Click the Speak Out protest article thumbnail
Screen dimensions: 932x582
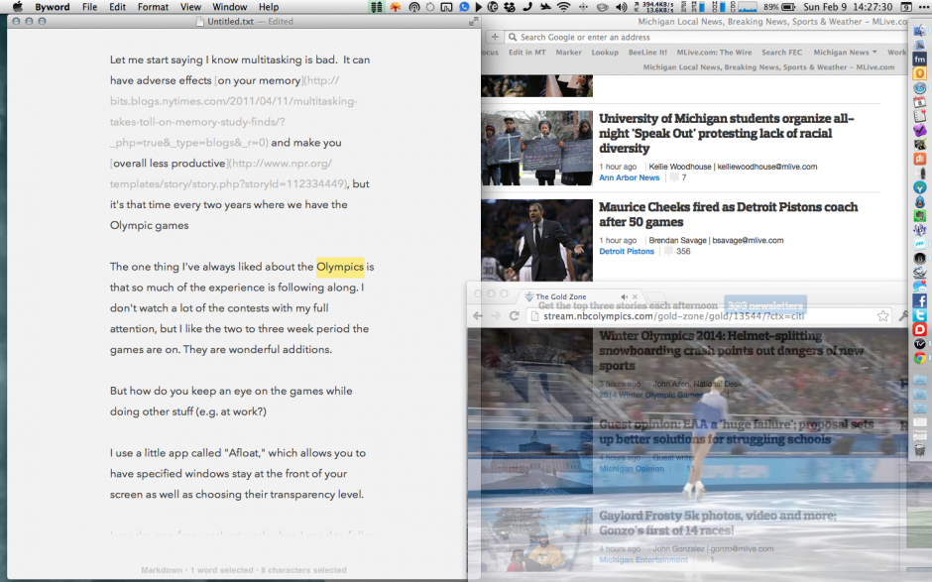click(537, 148)
